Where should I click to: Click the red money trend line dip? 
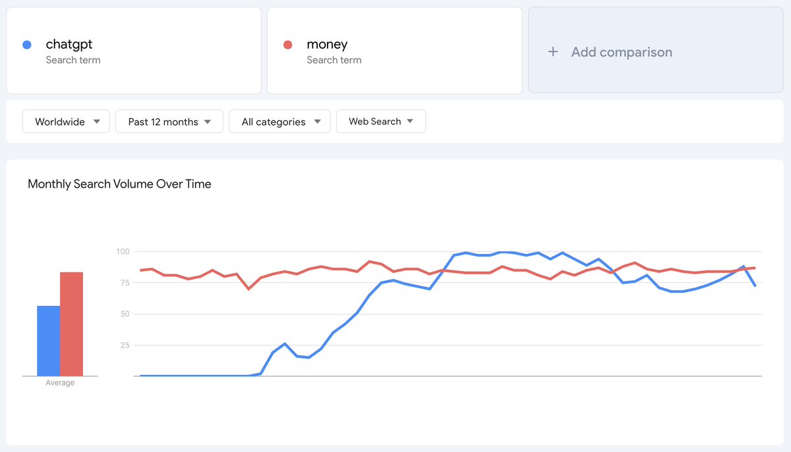(249, 288)
